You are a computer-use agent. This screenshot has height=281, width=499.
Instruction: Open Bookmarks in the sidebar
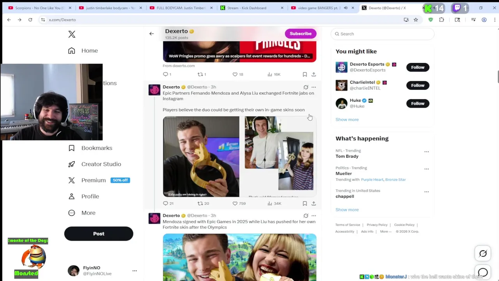(x=90, y=148)
